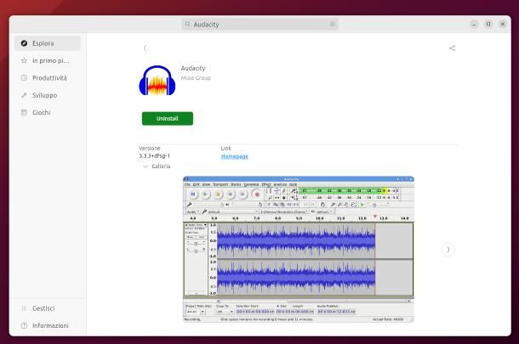Select the Sviluppo category
Screen dimensions: 519x344
tap(48, 95)
